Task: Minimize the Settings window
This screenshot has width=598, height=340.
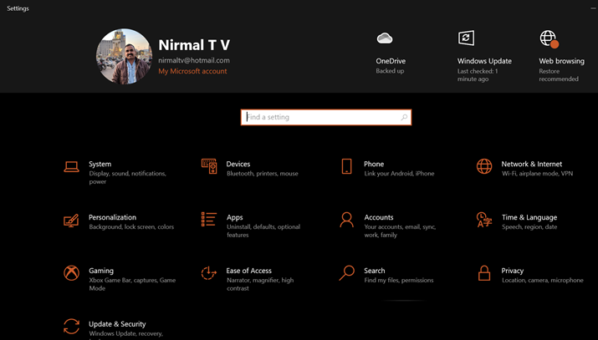Action: tap(594, 8)
